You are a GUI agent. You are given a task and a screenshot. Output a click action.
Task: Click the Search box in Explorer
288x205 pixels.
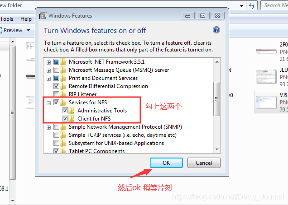274,5
